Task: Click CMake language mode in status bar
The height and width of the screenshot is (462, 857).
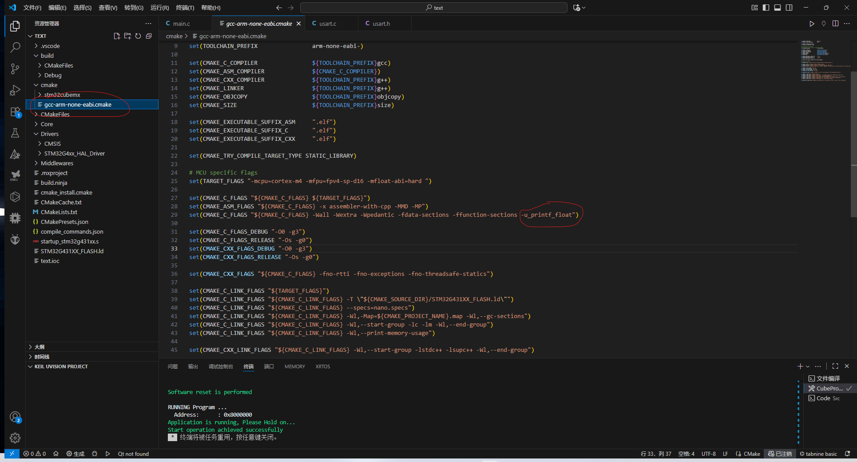Action: click(x=751, y=454)
